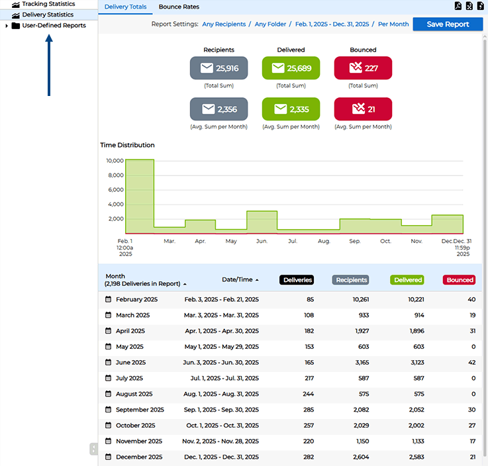
Task: Click the User-Defined Reports folder icon
Action: coord(16,26)
